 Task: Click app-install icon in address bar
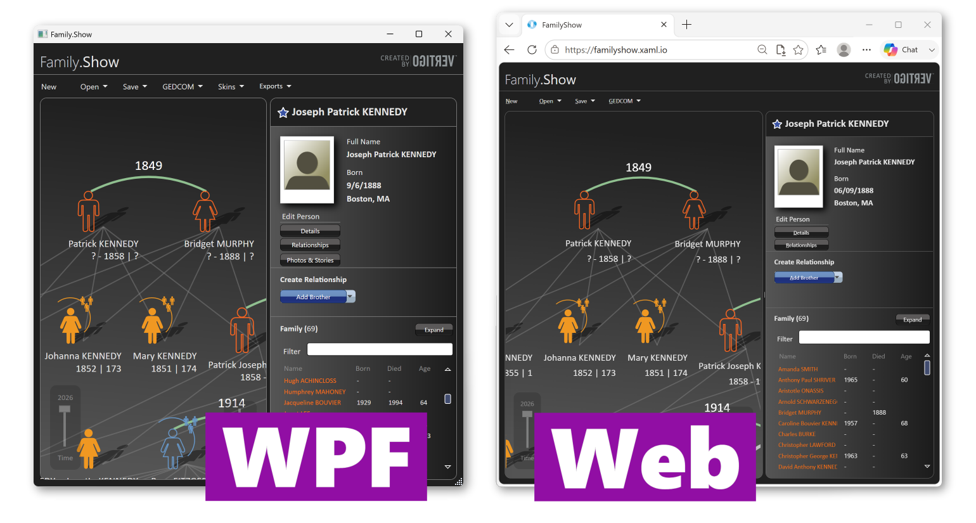click(x=781, y=49)
